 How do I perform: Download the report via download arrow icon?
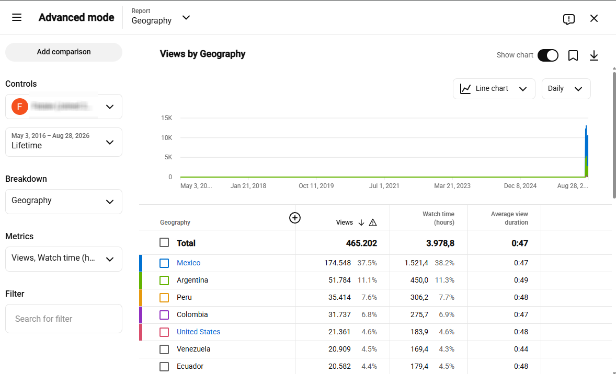(x=594, y=55)
